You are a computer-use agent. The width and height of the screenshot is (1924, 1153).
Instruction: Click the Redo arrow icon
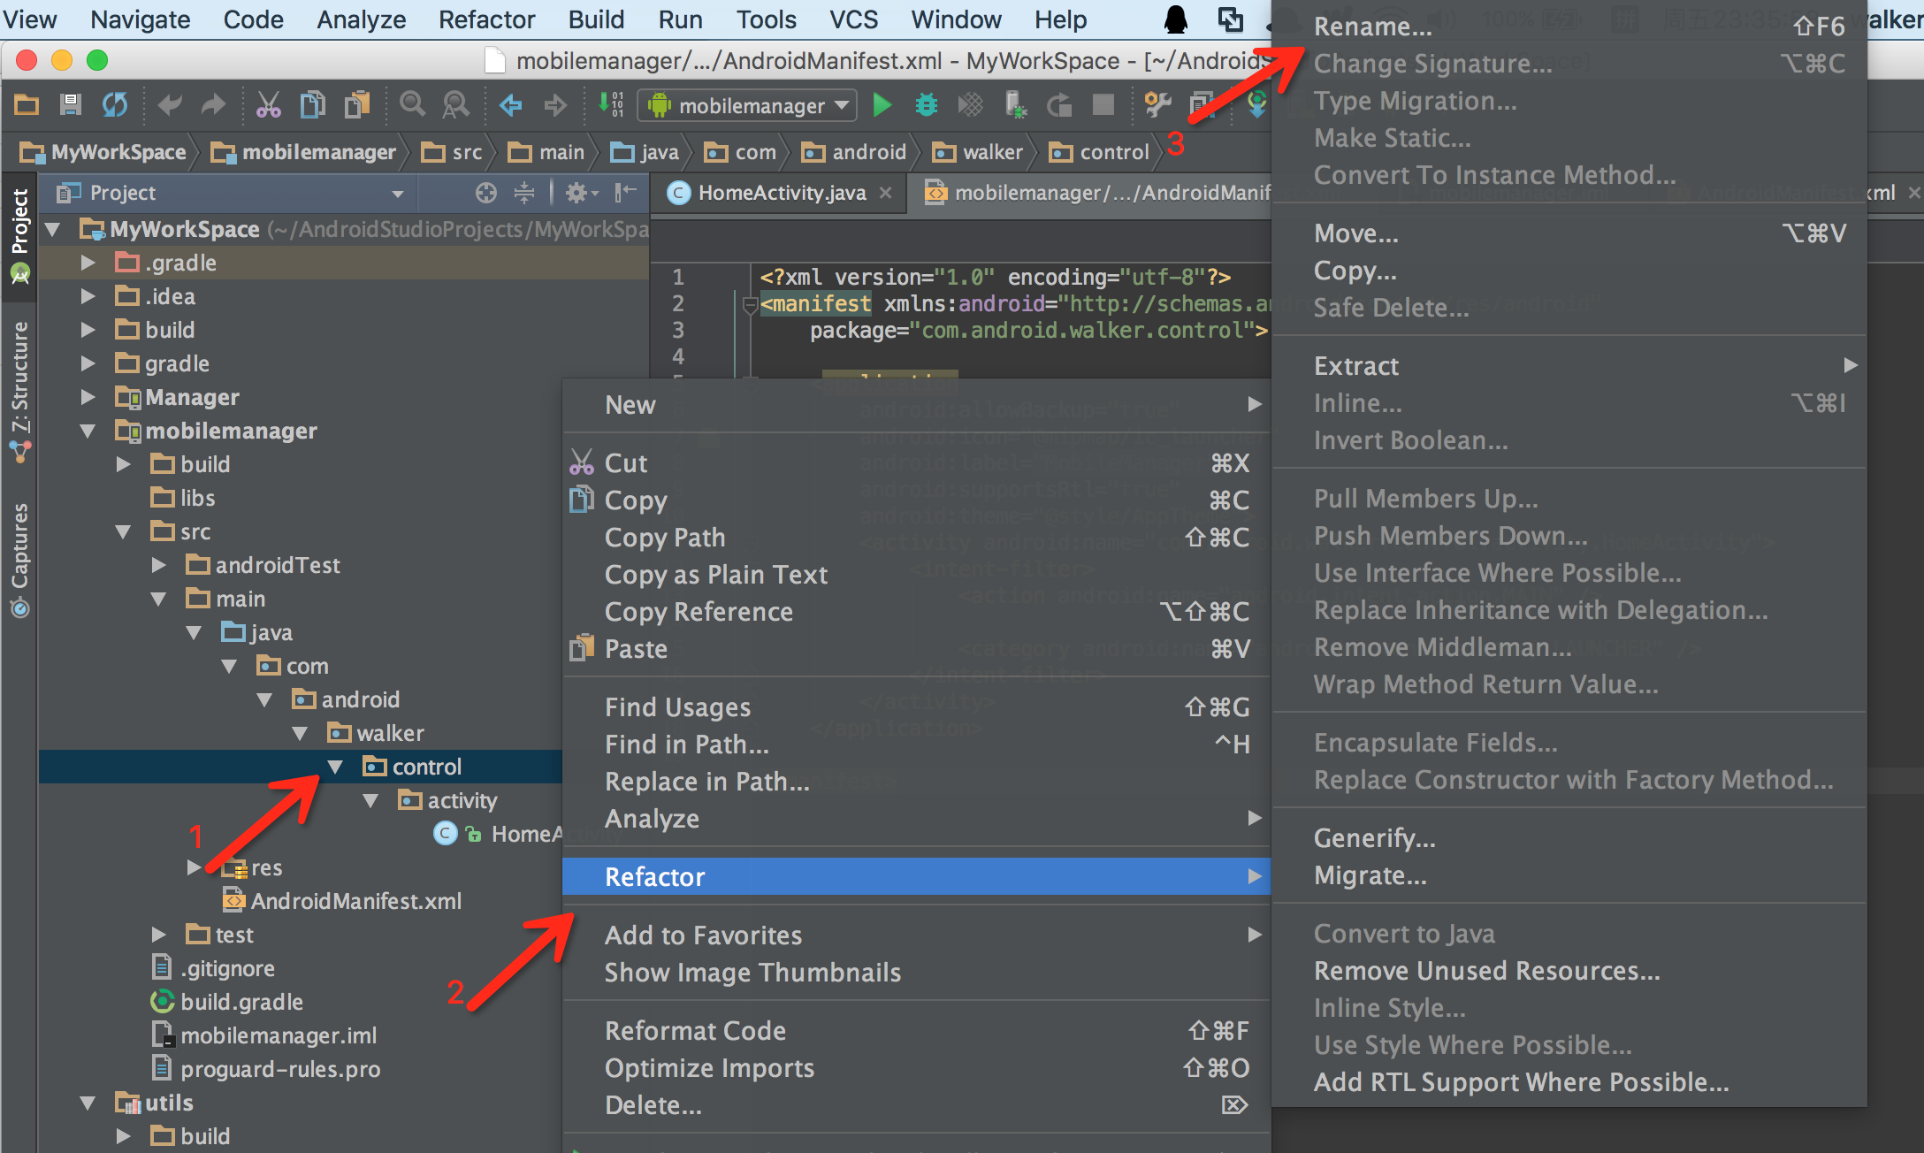pos(213,105)
